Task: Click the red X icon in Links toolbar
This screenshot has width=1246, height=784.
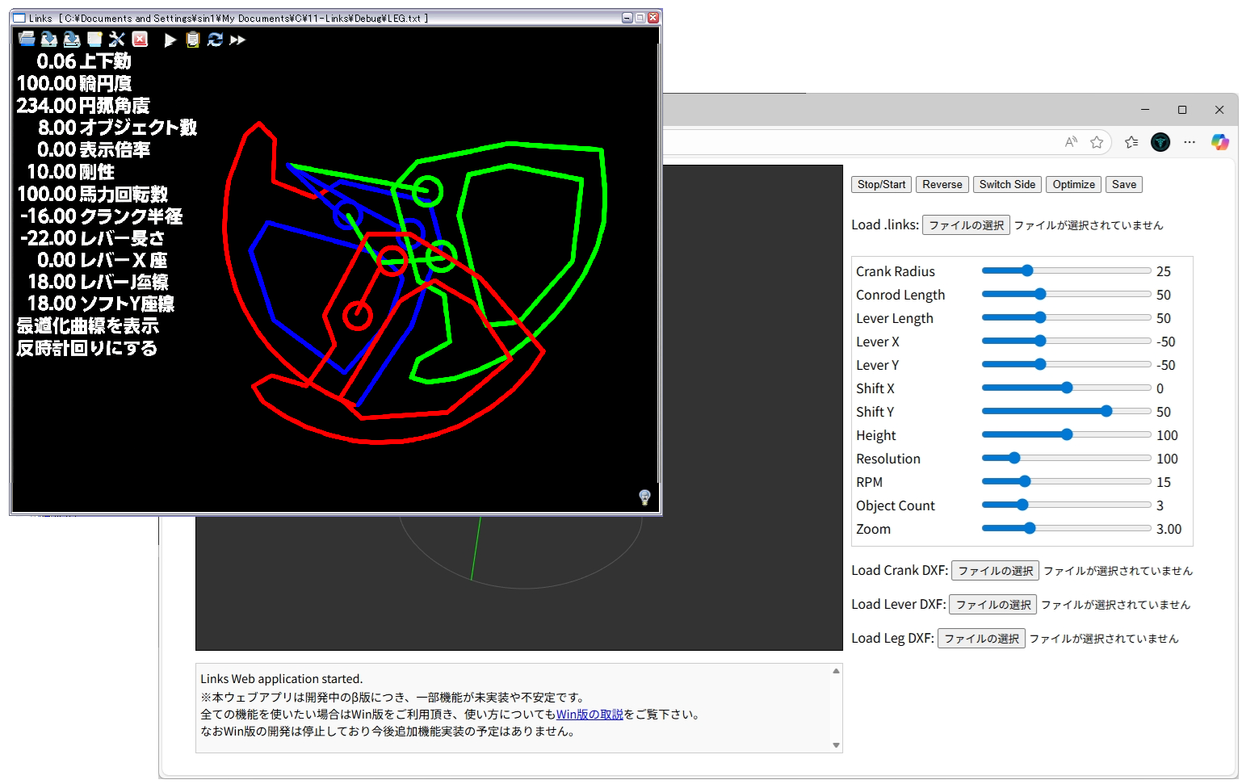Action: click(x=141, y=39)
